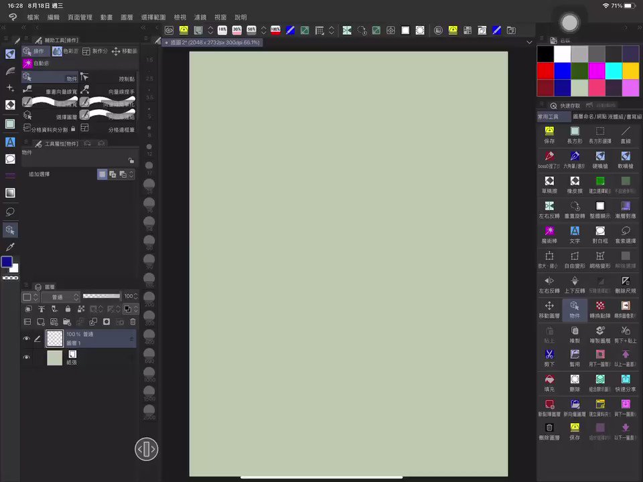Switch to 常用工具 quick access tab
The image size is (643, 482).
(553, 116)
